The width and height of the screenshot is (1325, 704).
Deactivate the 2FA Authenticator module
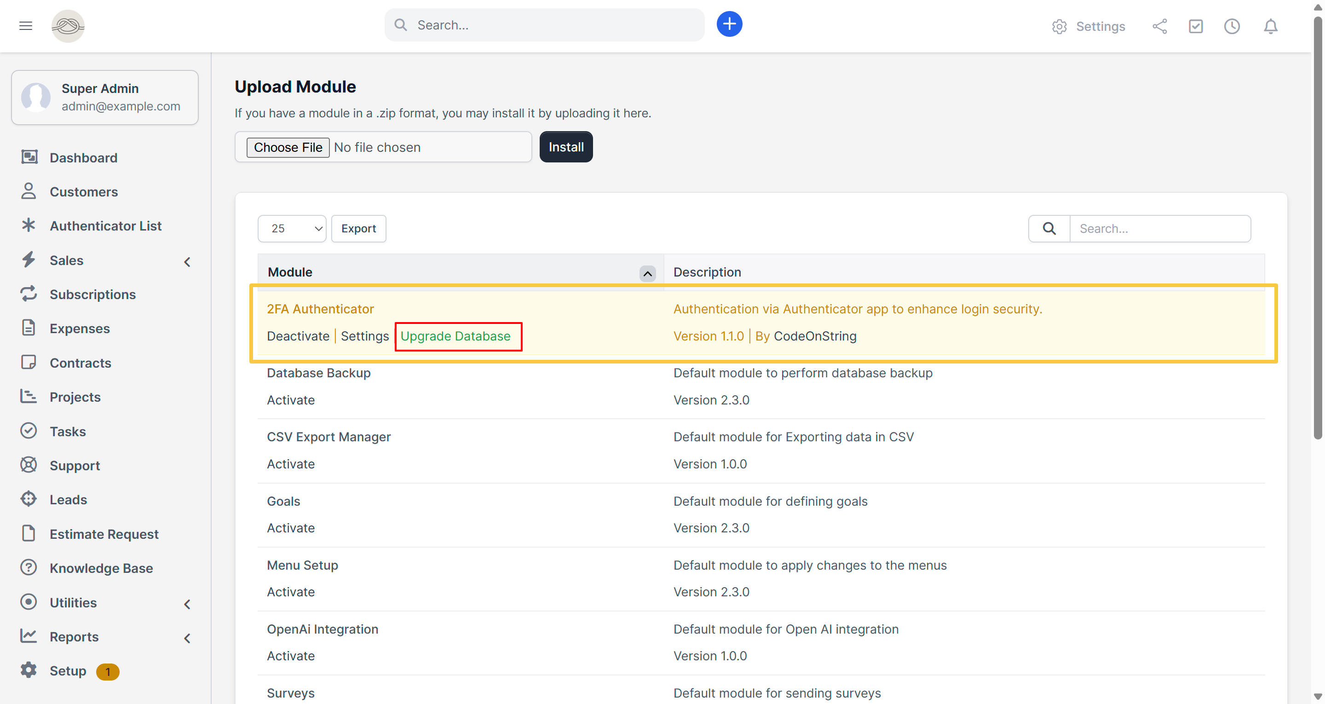click(x=298, y=336)
